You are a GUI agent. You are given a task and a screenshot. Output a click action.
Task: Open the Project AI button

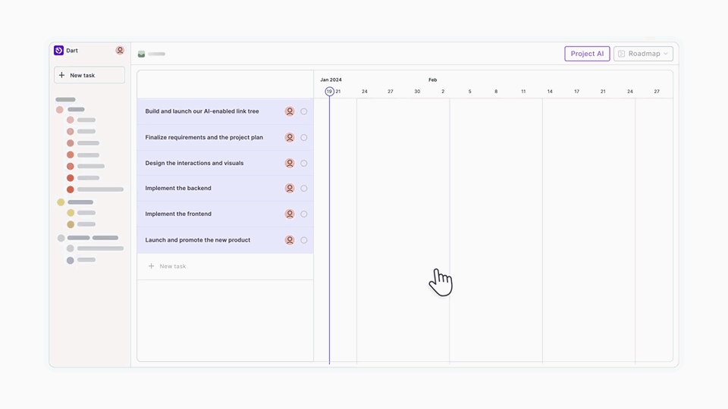point(587,54)
